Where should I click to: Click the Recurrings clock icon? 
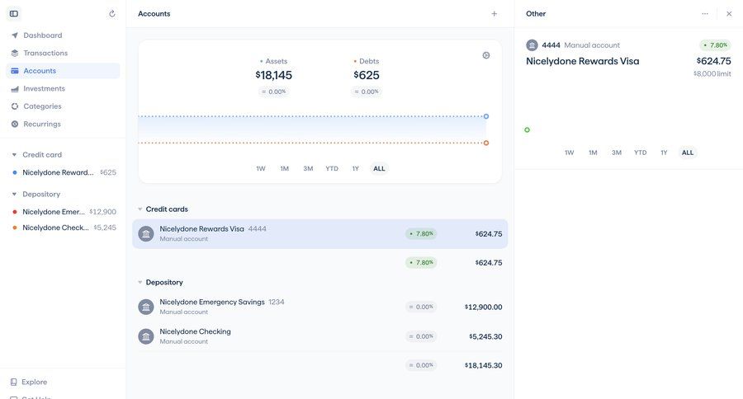(x=15, y=124)
